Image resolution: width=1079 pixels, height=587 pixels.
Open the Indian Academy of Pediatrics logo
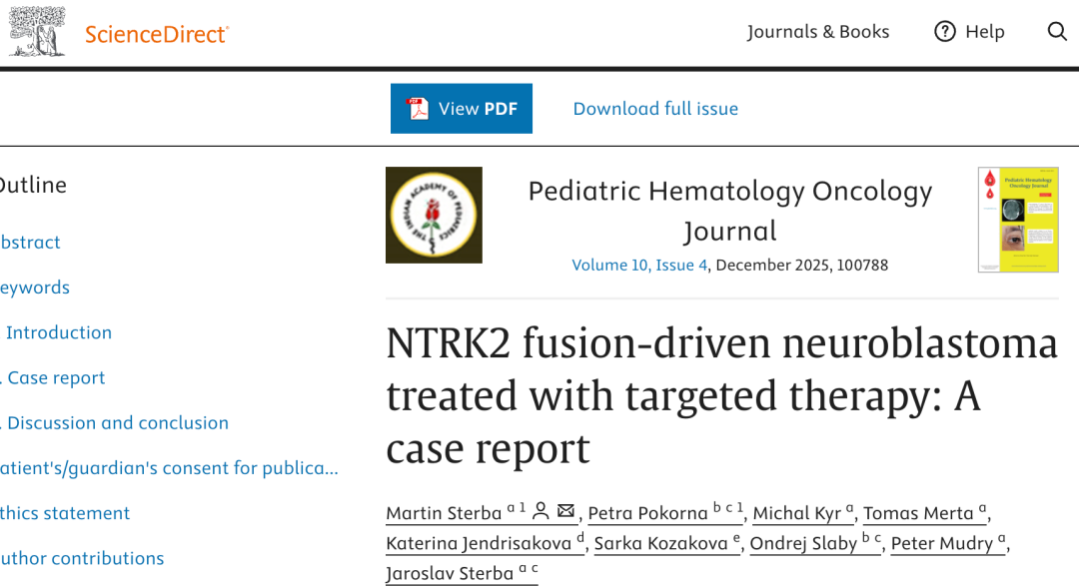(x=434, y=216)
